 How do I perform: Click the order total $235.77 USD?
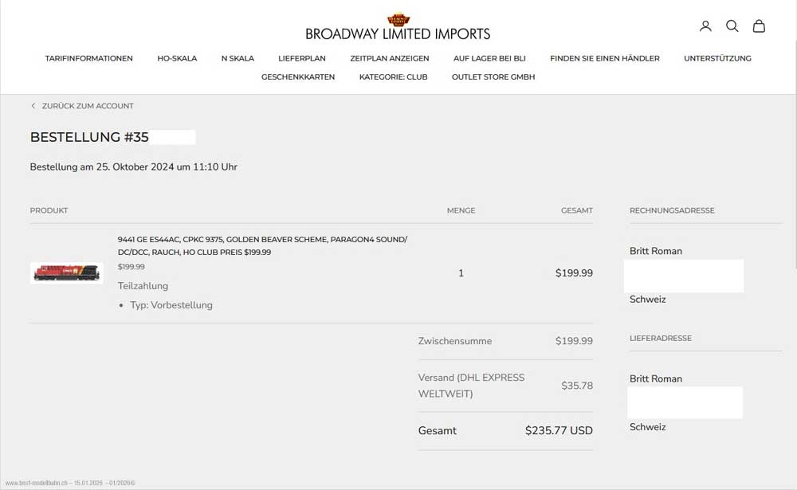click(x=559, y=430)
